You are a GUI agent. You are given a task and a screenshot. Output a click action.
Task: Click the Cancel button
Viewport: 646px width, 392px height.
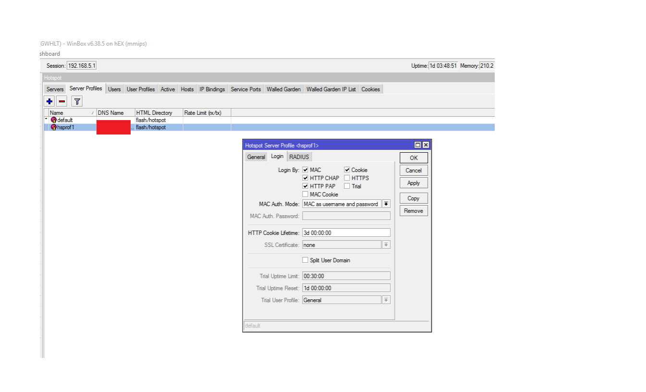click(414, 171)
